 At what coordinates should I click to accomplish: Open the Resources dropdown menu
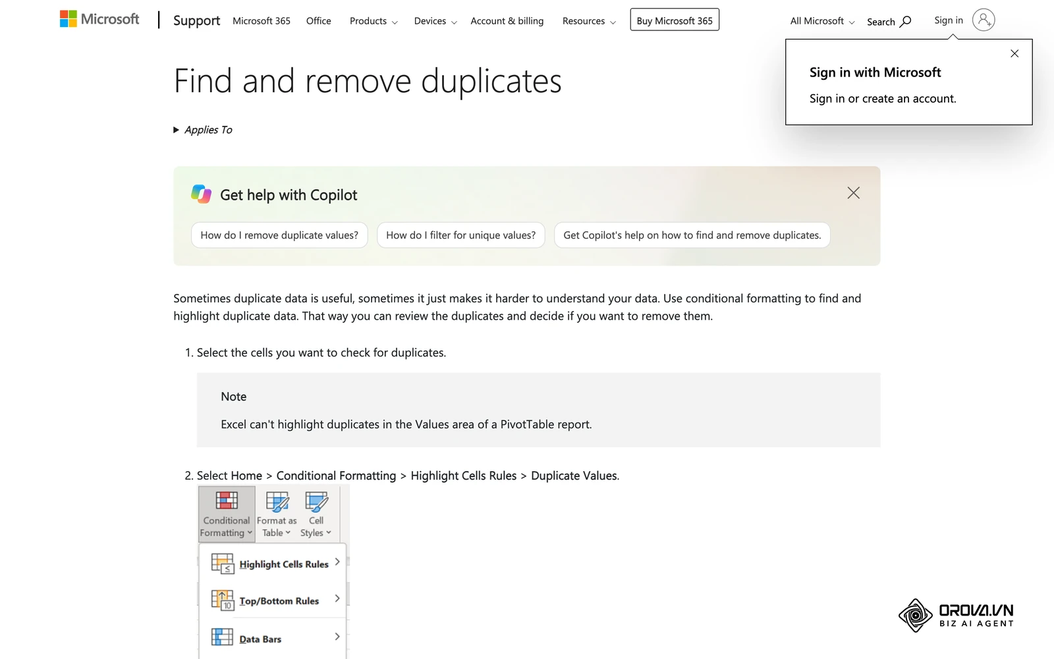[x=589, y=21]
